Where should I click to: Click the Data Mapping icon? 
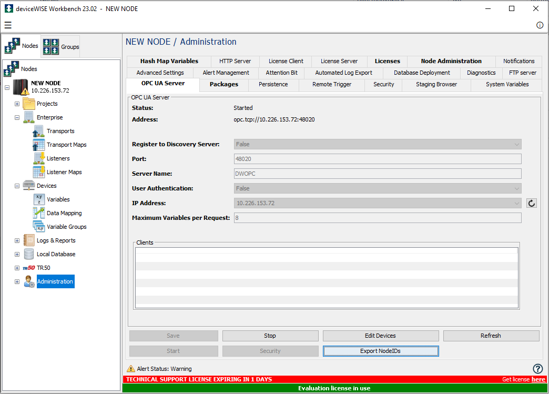(x=38, y=213)
